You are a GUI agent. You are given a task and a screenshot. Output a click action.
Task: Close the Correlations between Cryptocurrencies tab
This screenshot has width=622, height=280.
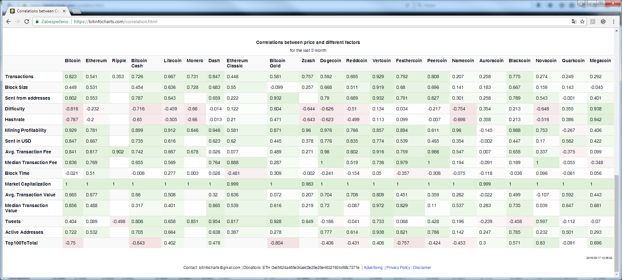[x=64, y=11]
